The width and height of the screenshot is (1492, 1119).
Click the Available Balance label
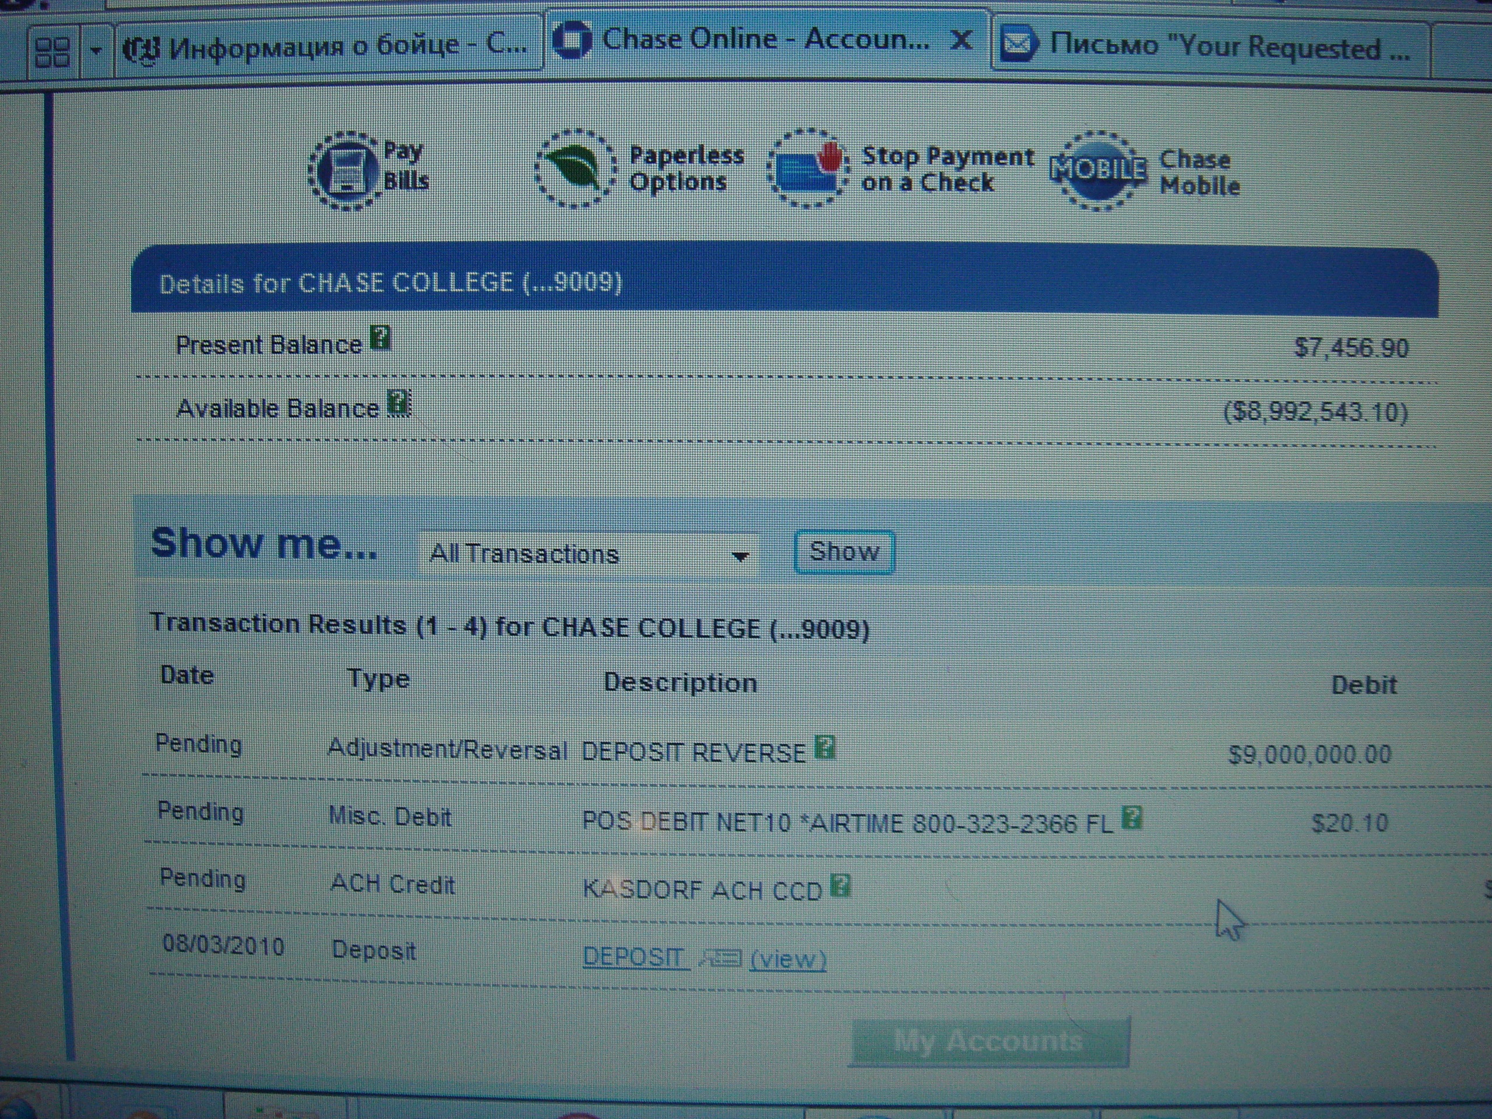(278, 409)
